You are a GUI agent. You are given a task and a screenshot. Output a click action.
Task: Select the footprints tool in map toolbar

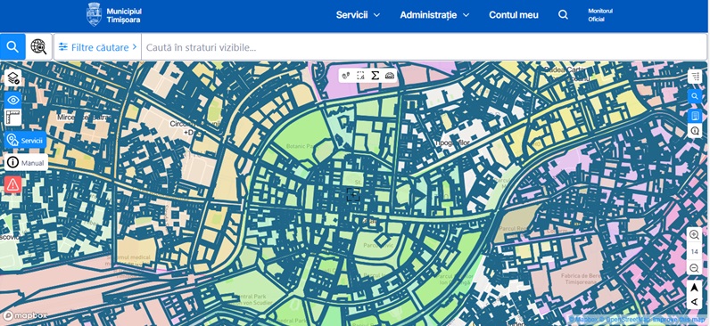346,76
